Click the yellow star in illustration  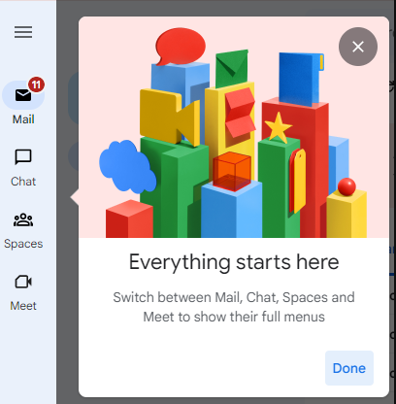[x=279, y=127]
